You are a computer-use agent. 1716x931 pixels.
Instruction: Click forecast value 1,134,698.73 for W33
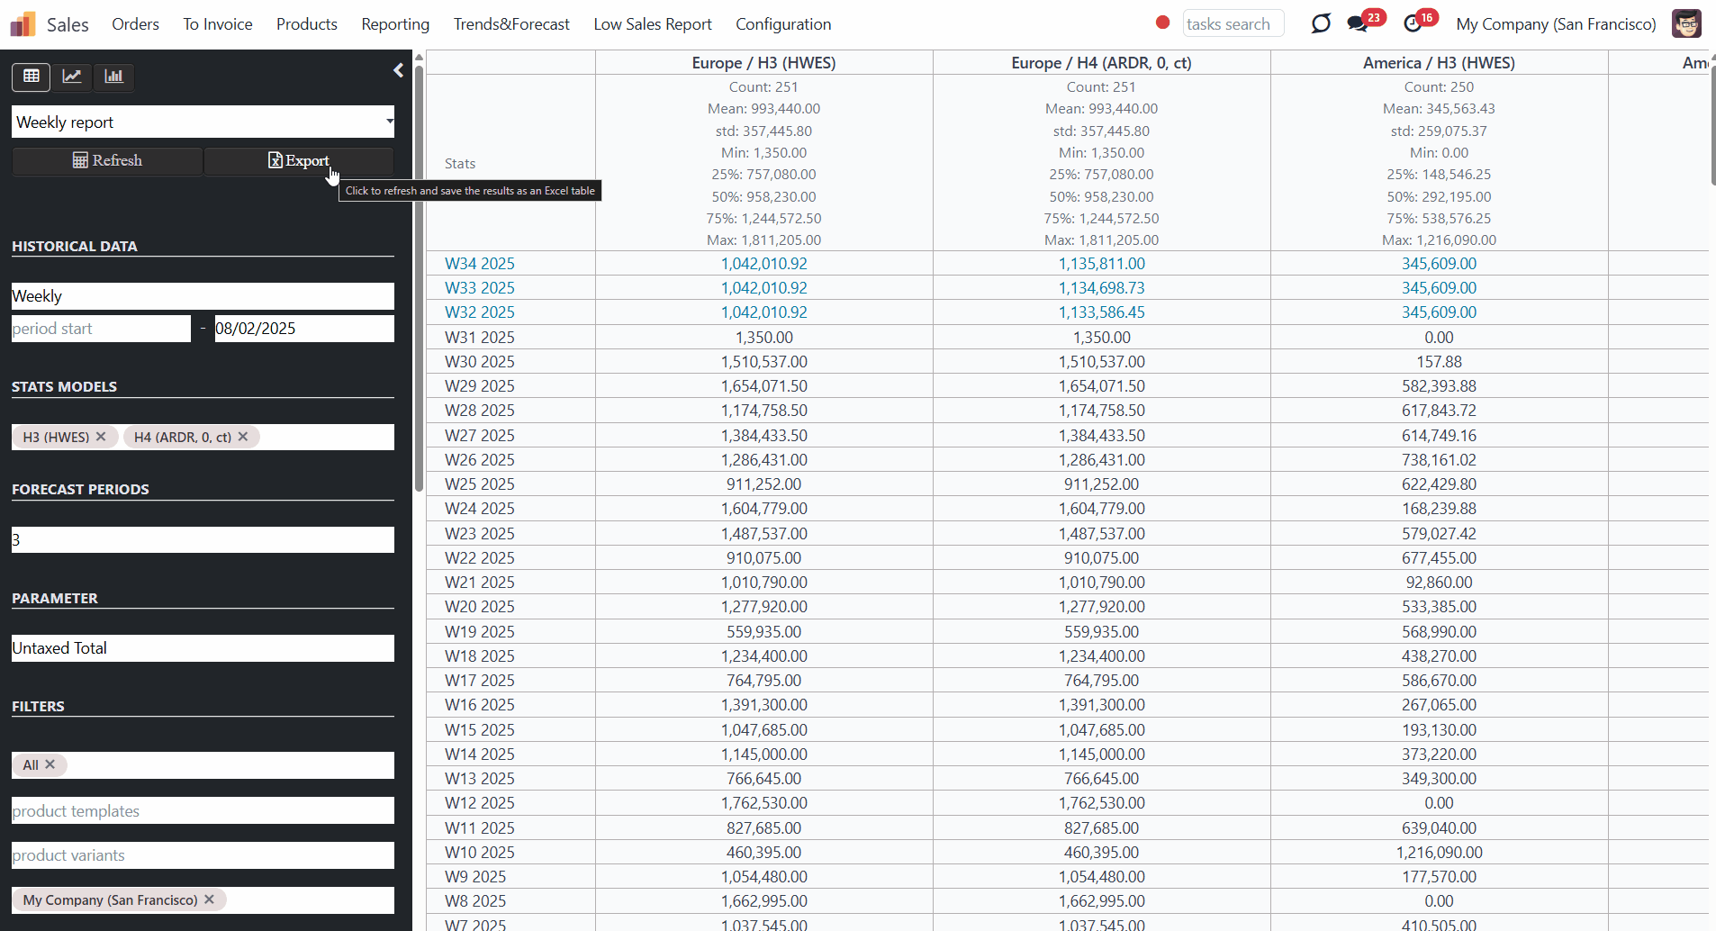click(x=1101, y=288)
